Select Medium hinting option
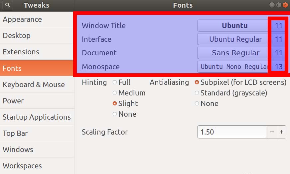This screenshot has width=290, height=174. click(x=115, y=93)
